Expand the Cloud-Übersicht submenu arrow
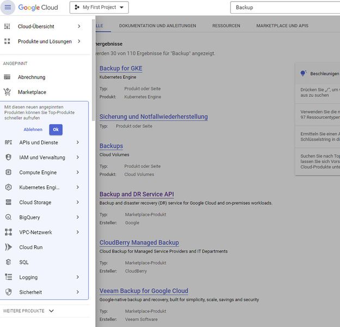Screen dimensions: 340x327 pos(79,26)
